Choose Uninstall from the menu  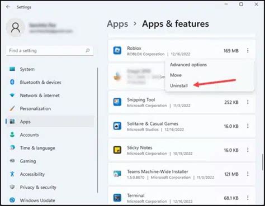(179, 85)
